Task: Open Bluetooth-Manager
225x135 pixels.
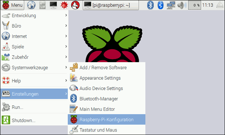Action: coord(107,99)
